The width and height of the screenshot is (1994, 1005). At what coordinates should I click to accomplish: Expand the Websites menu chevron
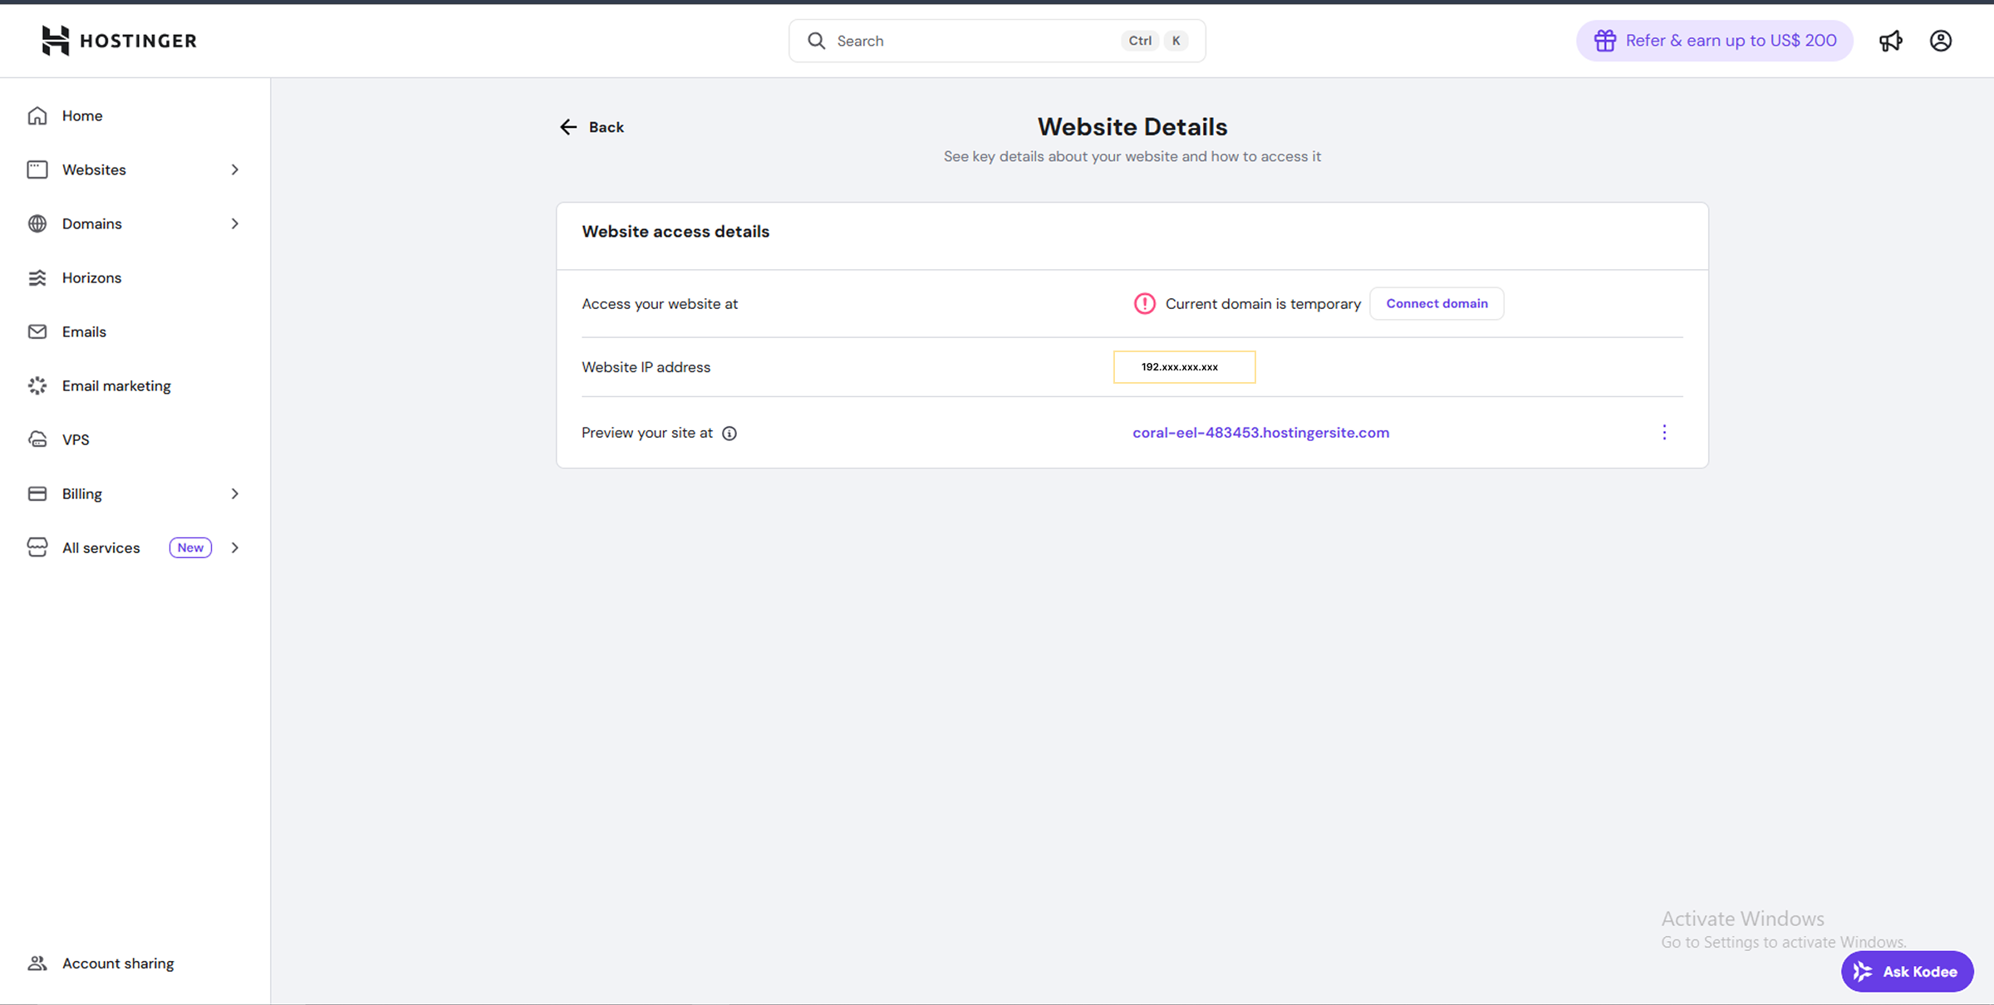[235, 169]
